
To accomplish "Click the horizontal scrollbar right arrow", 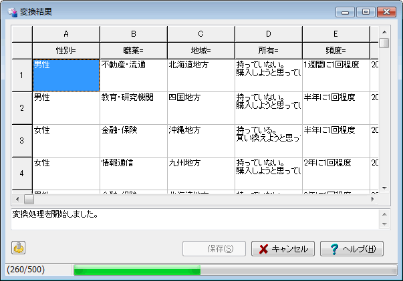I will pos(372,199).
